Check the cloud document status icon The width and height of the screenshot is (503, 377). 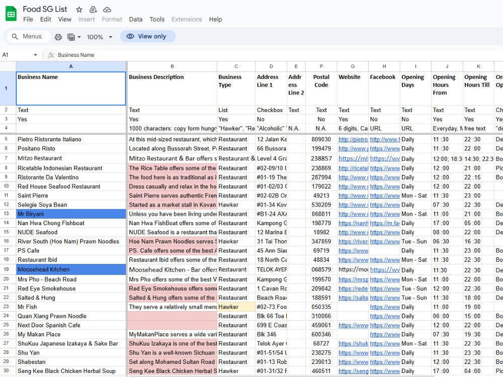pyautogui.click(x=107, y=10)
